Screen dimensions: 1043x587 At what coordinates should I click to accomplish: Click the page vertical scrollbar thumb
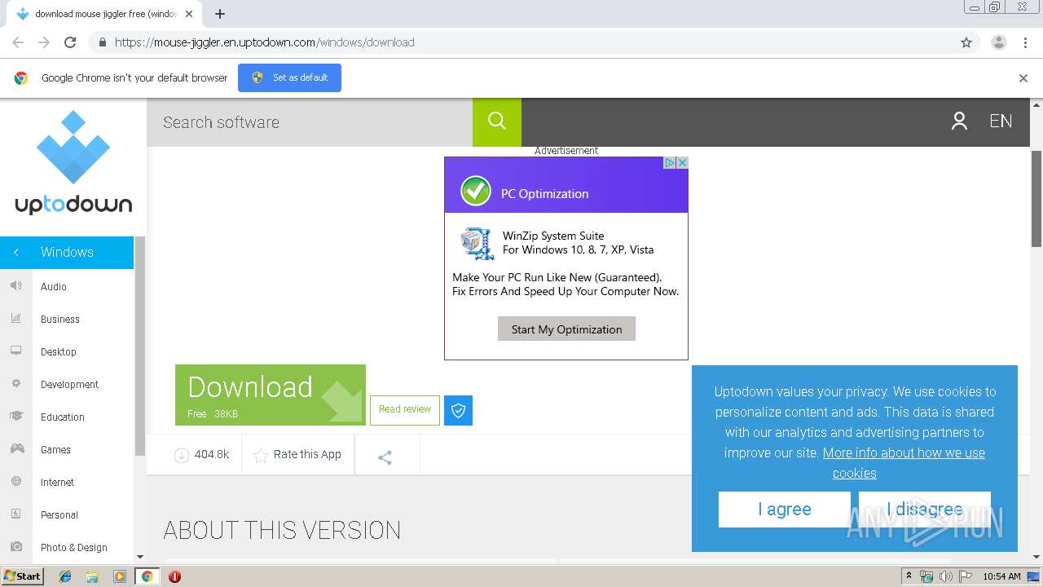tap(1036, 198)
